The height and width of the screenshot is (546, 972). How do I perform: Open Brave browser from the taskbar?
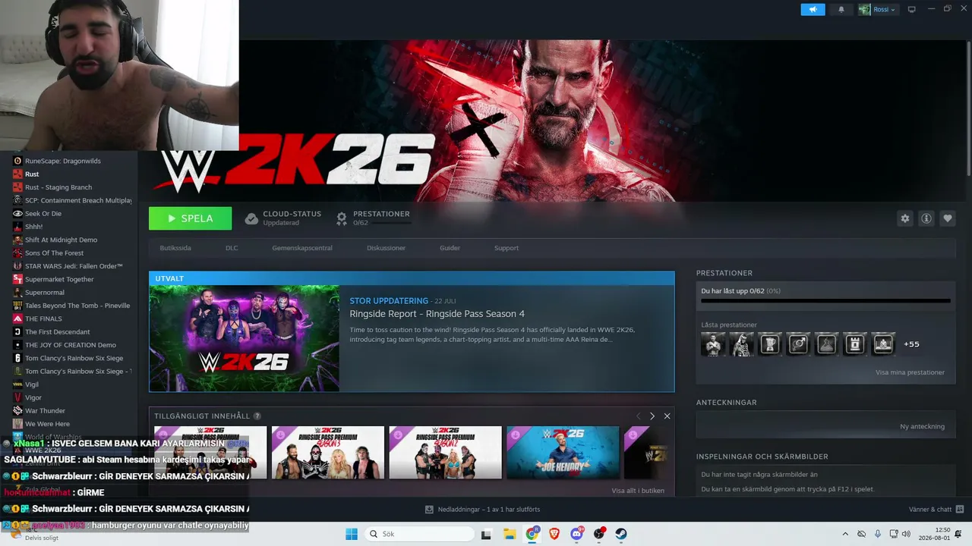[554, 534]
